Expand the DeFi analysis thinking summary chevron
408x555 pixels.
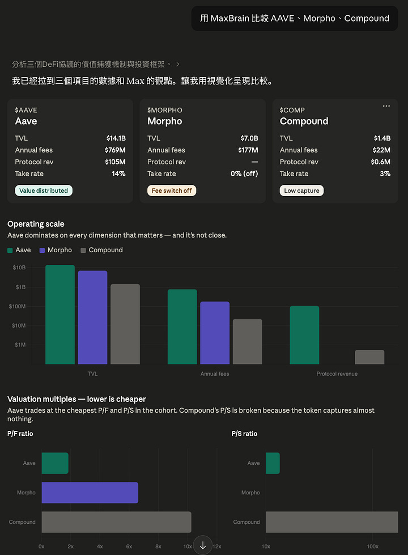(x=177, y=65)
